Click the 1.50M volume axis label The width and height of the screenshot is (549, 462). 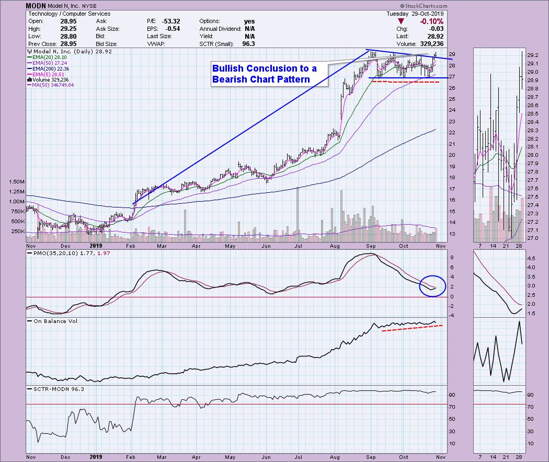click(17, 182)
